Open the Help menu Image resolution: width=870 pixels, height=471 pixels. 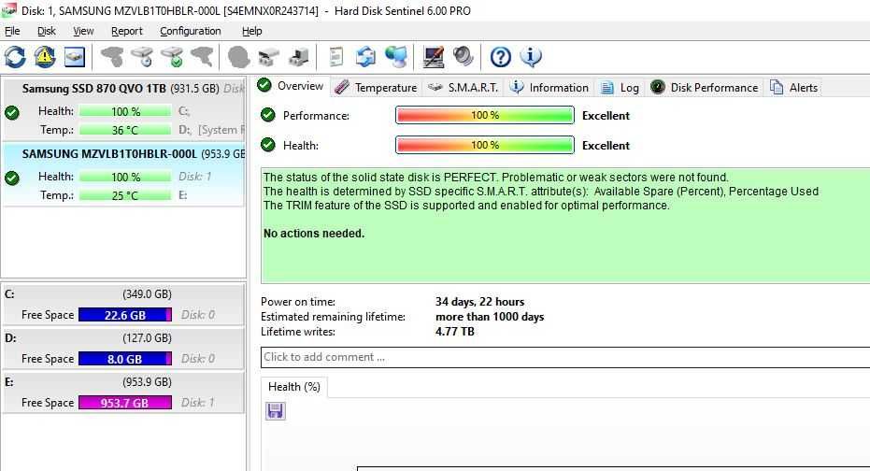click(252, 31)
